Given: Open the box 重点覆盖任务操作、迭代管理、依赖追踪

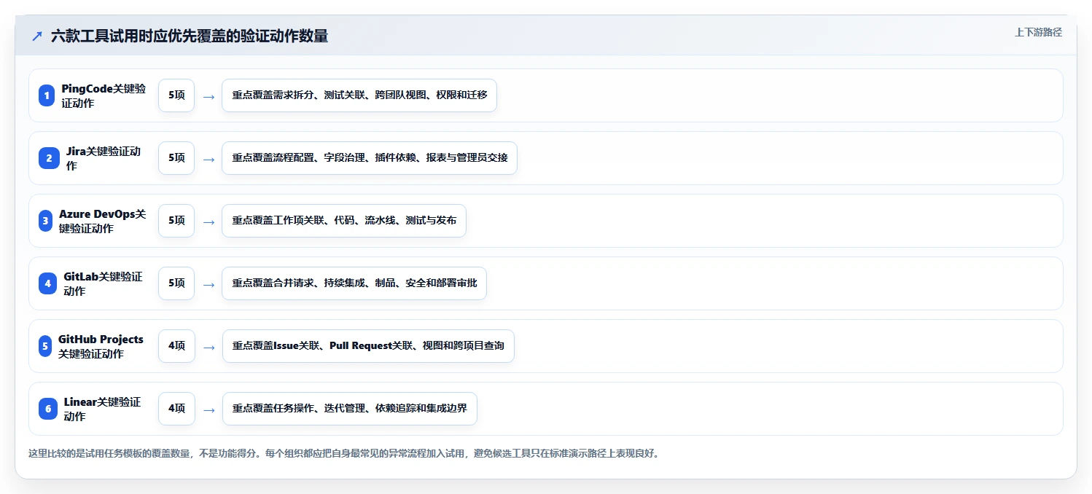Looking at the screenshot, I should pyautogui.click(x=349, y=409).
